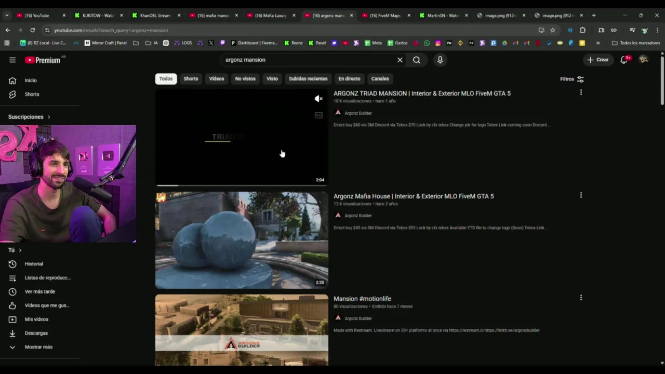Reload the page in the browser
665x374 pixels.
point(33,30)
